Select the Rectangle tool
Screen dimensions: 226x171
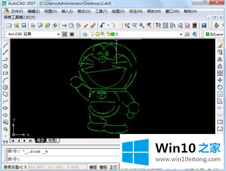point(5,73)
